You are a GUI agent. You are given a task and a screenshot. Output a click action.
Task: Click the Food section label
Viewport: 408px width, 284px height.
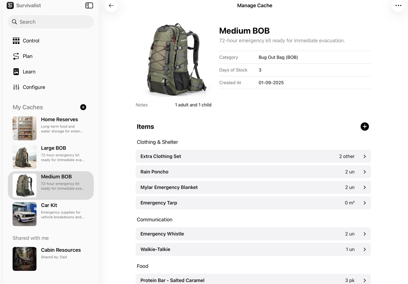tap(143, 266)
